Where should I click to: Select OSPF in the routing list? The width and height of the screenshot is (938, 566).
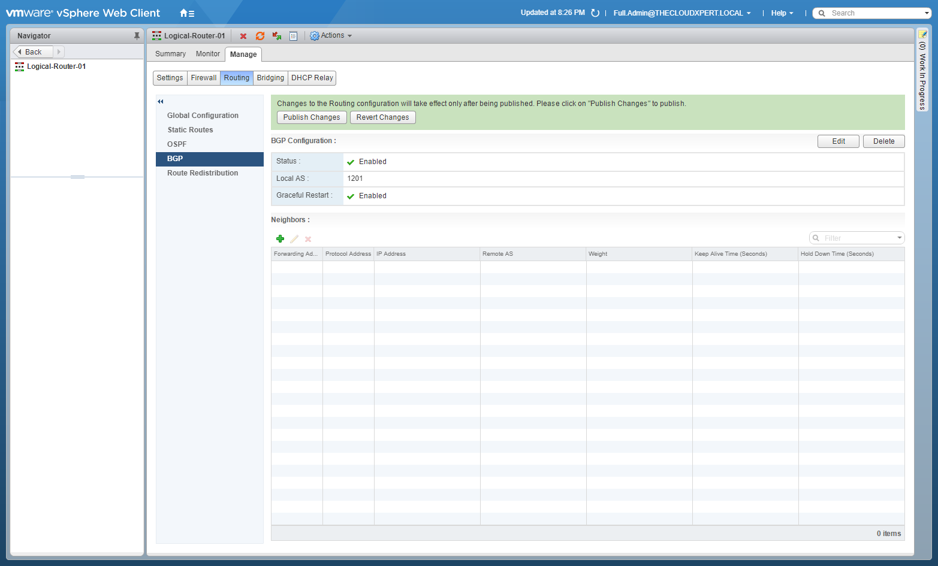tap(177, 144)
